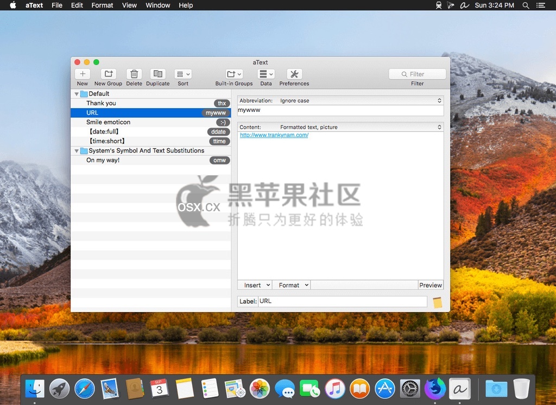Click the aText status icon in menu bar

click(465, 5)
